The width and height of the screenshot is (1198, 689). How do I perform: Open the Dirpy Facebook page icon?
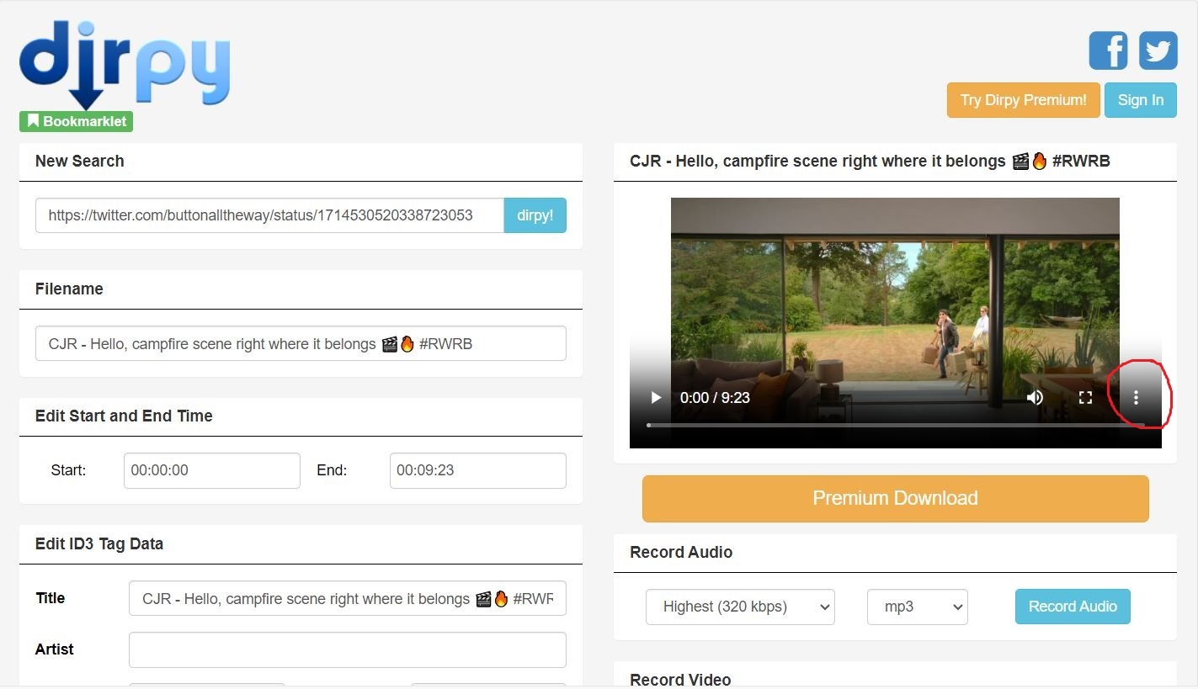[x=1108, y=50]
